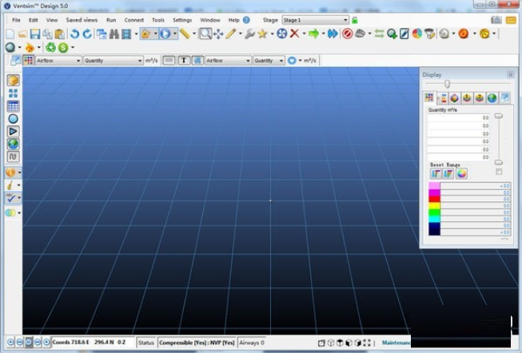Viewport: 522px width, 353px height.
Task: Click the red no-entry block icon
Action: pyautogui.click(x=347, y=34)
